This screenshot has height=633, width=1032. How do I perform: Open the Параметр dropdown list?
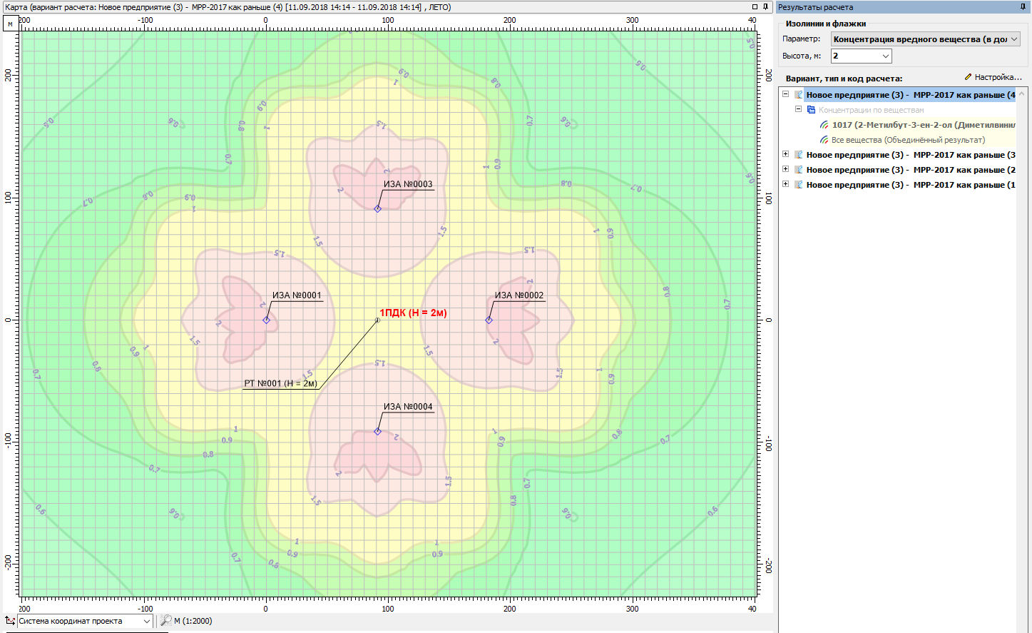[1013, 39]
